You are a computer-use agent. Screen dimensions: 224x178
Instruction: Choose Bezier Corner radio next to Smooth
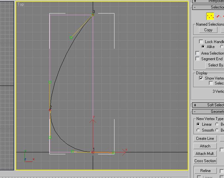217,130
